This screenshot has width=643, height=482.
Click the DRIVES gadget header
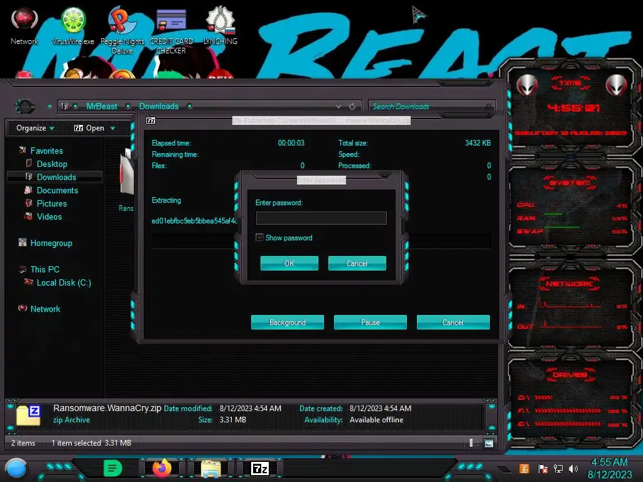(x=570, y=375)
